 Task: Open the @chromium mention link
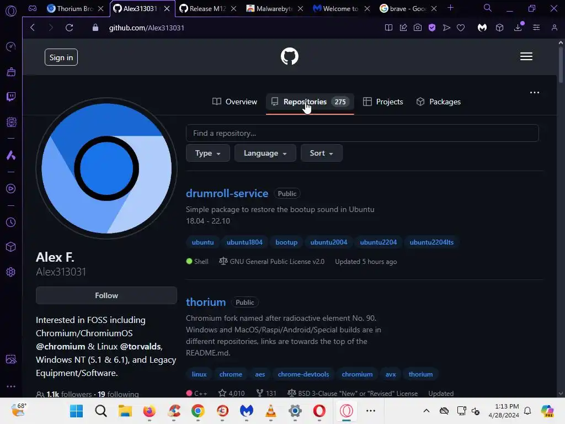click(x=61, y=347)
